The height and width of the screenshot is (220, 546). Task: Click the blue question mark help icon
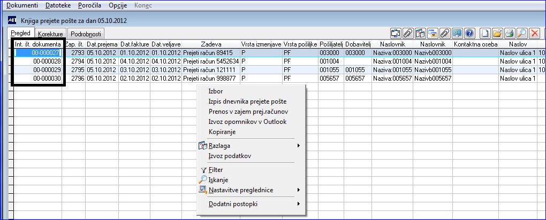(469, 33)
